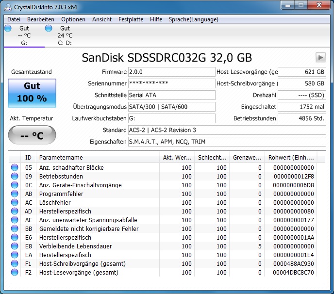The height and width of the screenshot is (294, 334).
Task: Open the Hilfe menu
Action: pyautogui.click(x=156, y=19)
